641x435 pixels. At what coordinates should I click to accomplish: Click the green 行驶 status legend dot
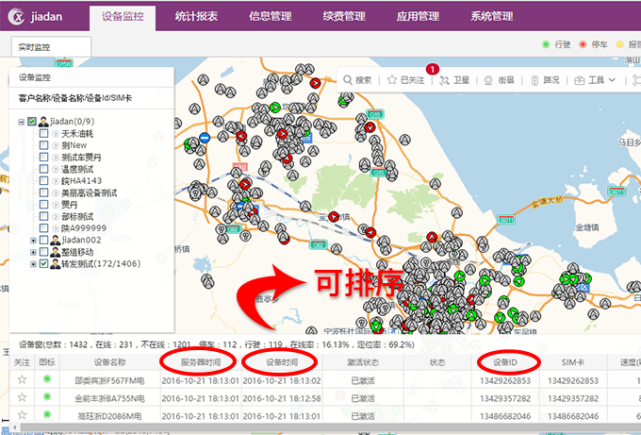click(x=547, y=44)
